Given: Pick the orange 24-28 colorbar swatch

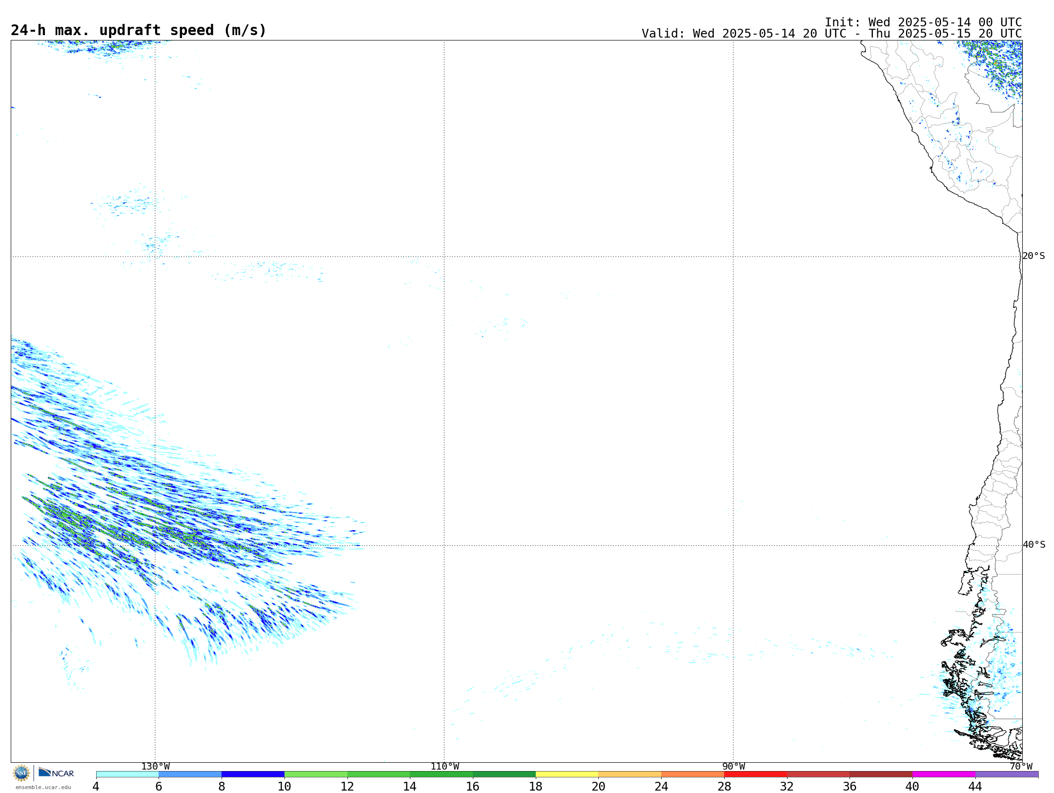Looking at the screenshot, I should tap(693, 774).
